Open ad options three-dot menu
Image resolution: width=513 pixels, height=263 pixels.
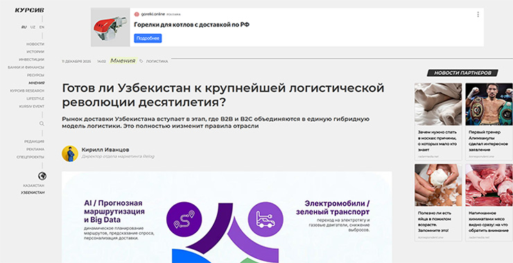tap(478, 15)
